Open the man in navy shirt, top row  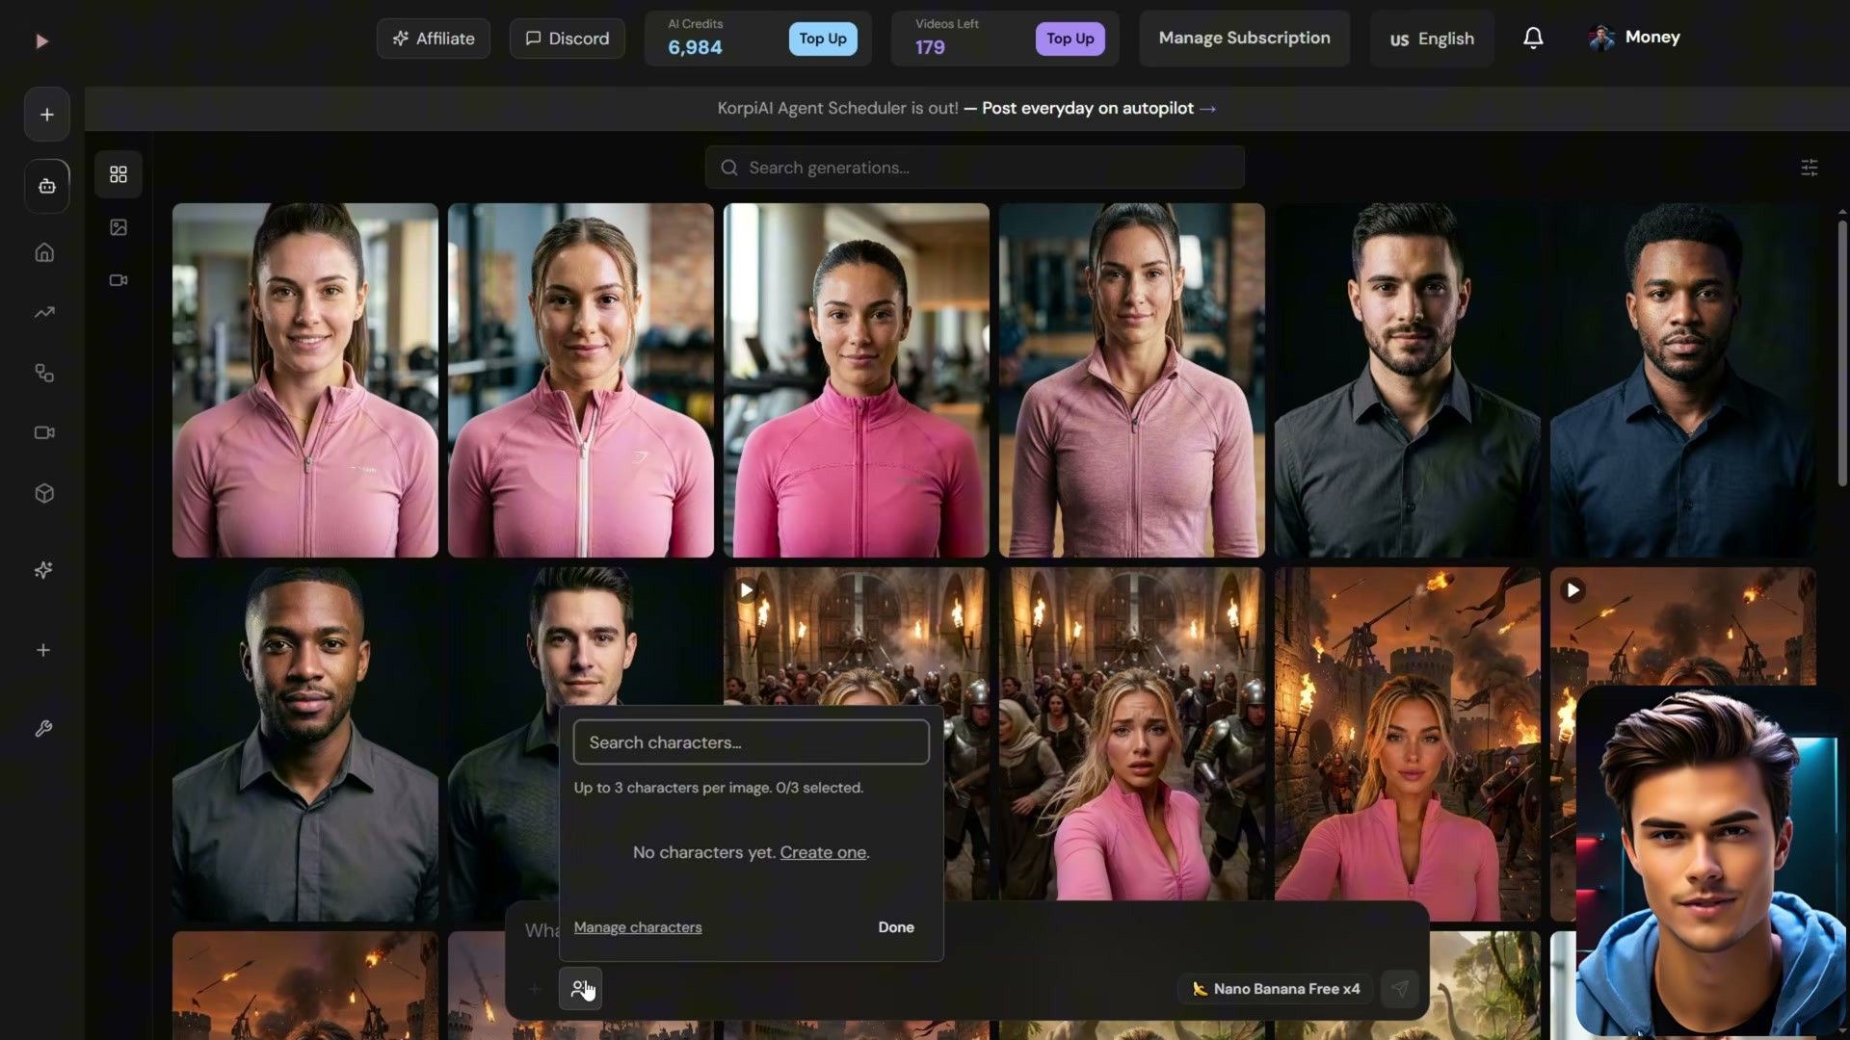(1683, 380)
